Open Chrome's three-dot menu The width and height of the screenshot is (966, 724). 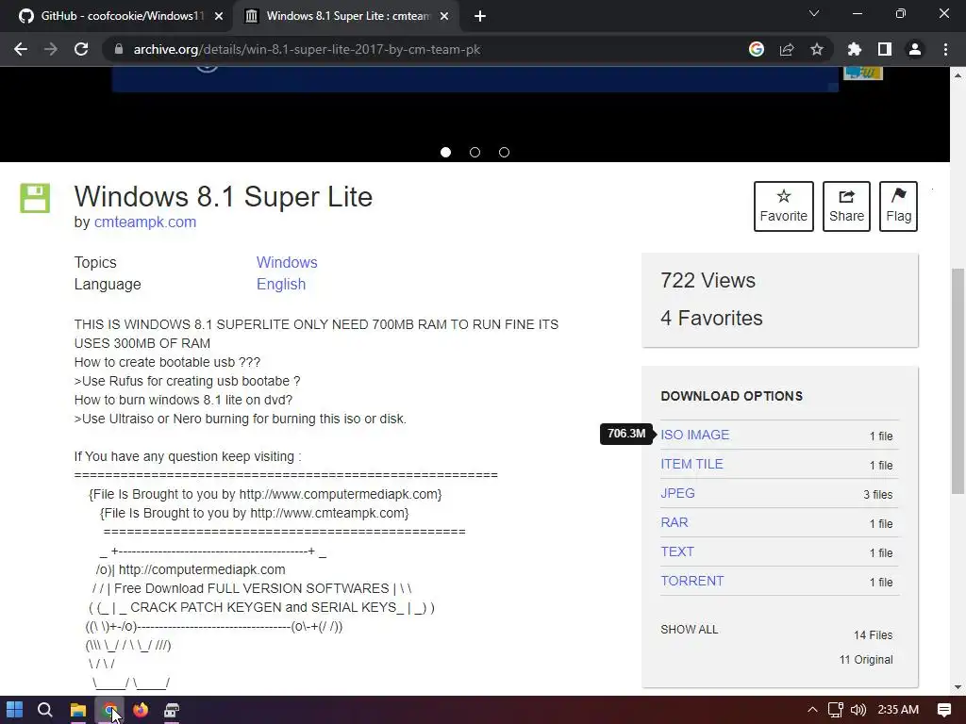945,49
